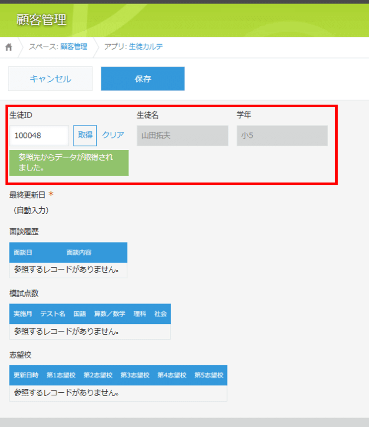This screenshot has height=427, width=369.
Task: Click the 第3志望校 column header
Action: click(x=135, y=375)
